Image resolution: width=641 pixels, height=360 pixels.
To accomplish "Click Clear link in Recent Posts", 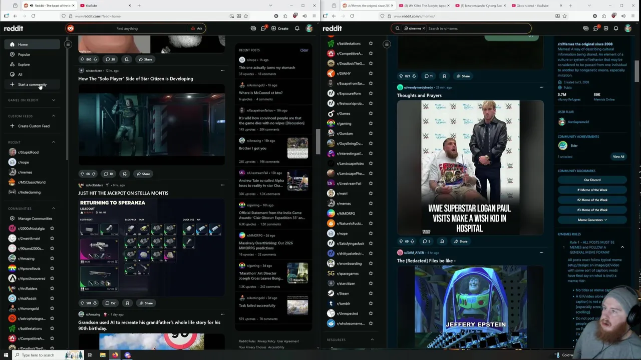I will 304,50.
